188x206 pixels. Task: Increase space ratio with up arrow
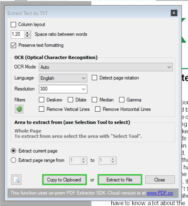click(x=27, y=33)
